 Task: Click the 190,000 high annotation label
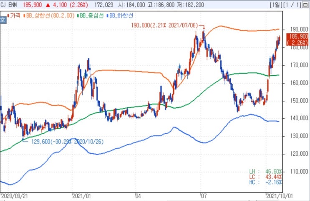pyautogui.click(x=164, y=25)
